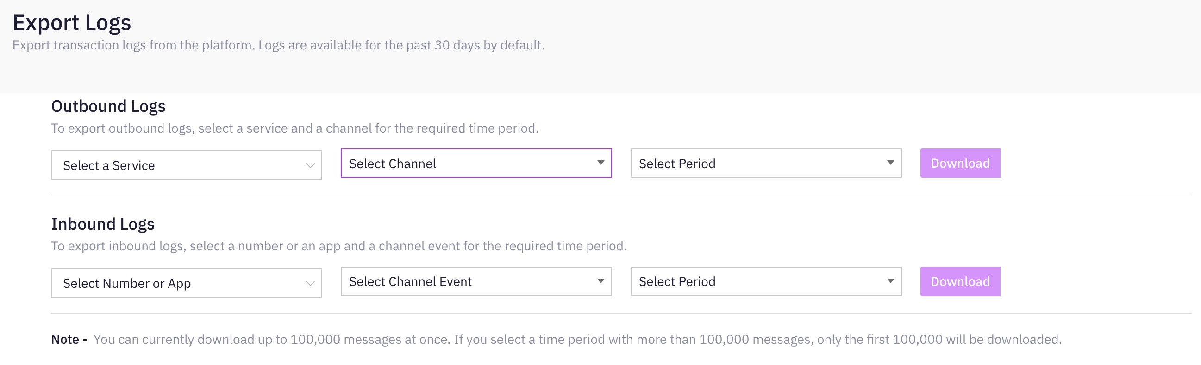Viewport: 1201px width, 365px height.
Task: Click inside the Select a Service field
Action: [x=140, y=165]
